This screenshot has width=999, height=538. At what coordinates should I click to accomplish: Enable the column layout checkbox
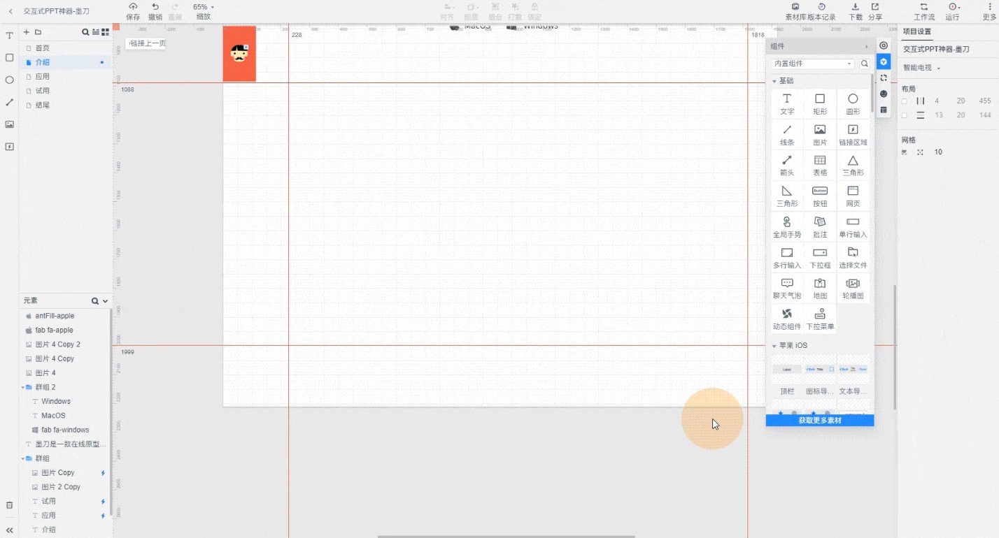[x=904, y=101]
